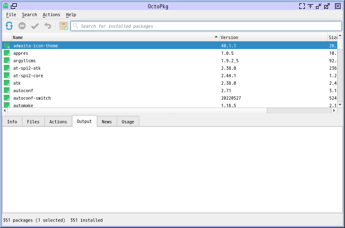
Task: Click the system upgrade forward-arrow icon
Action: (22, 26)
